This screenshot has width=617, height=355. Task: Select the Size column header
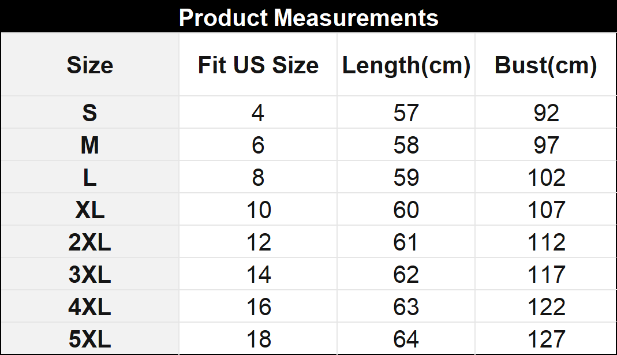pos(89,65)
